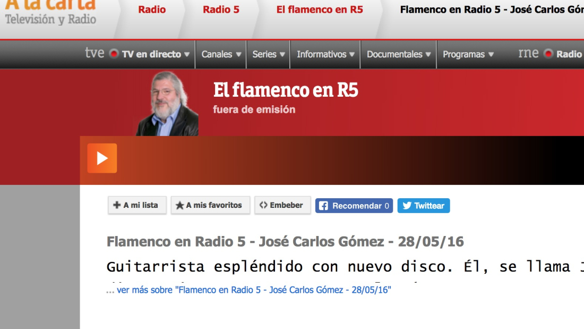Open El flamenco en R5 breadcrumb
The width and height of the screenshot is (584, 329).
click(320, 10)
